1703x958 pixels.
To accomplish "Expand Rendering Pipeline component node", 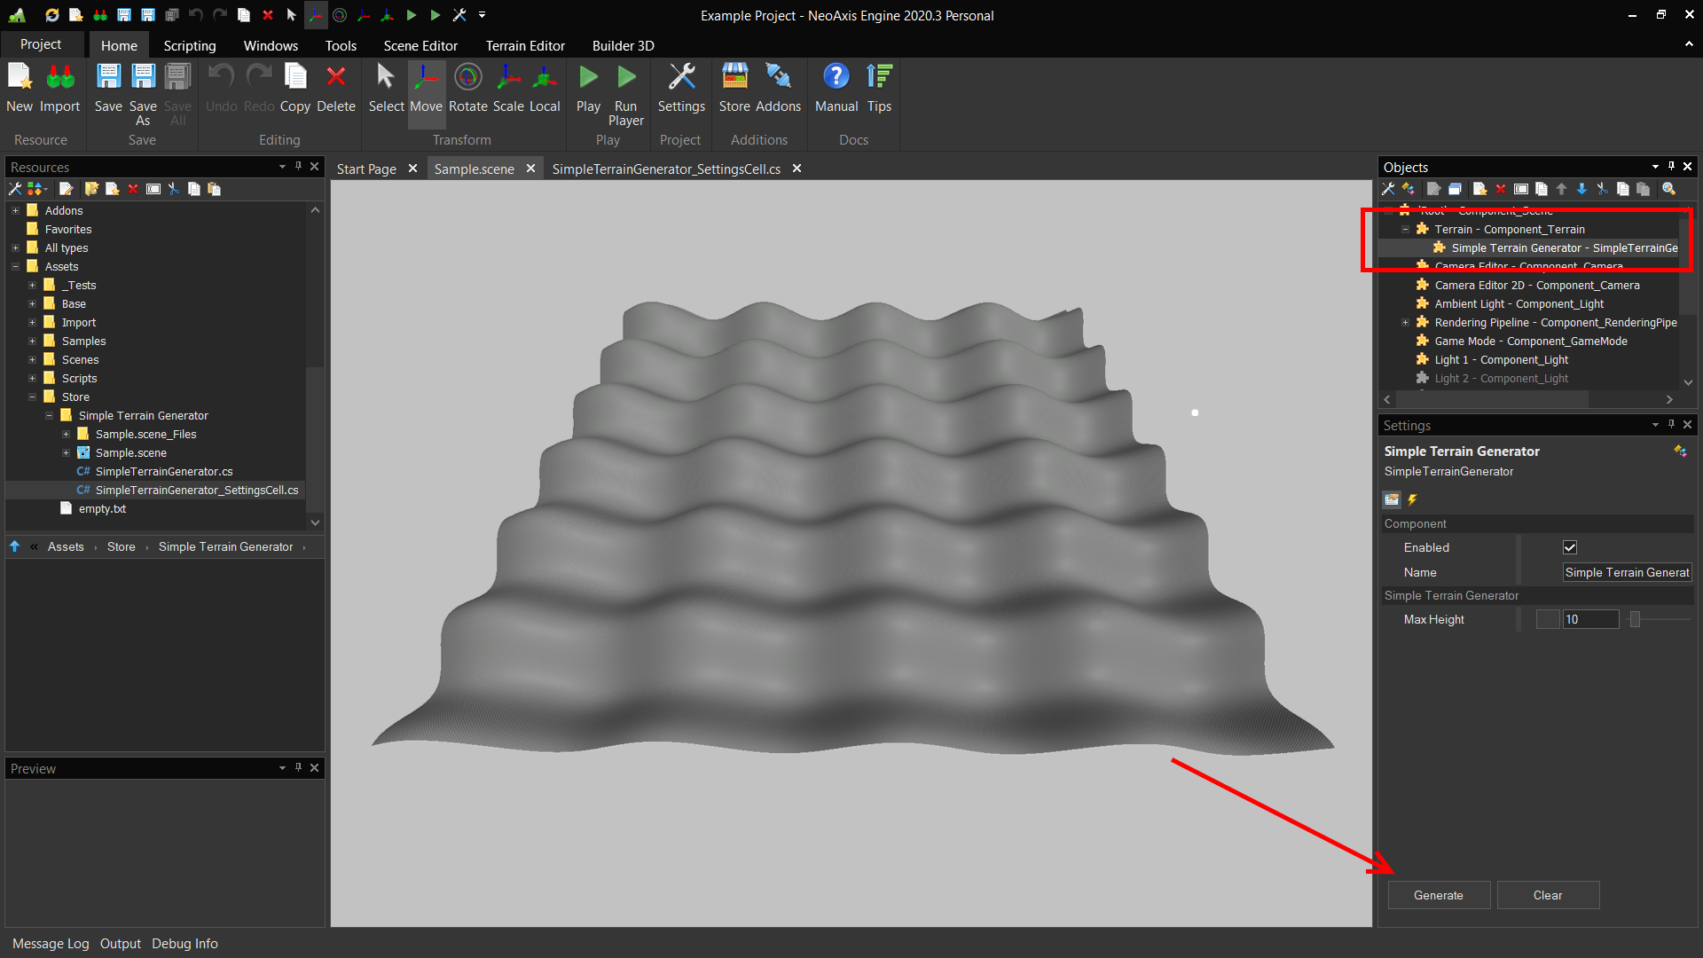I will (1405, 323).
